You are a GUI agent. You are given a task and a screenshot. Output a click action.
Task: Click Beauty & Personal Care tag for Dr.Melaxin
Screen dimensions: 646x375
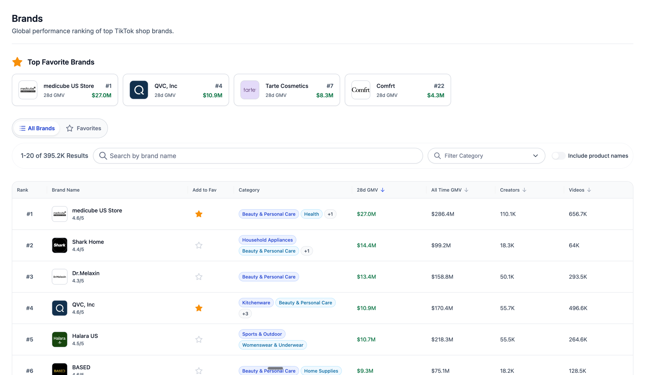(x=269, y=276)
